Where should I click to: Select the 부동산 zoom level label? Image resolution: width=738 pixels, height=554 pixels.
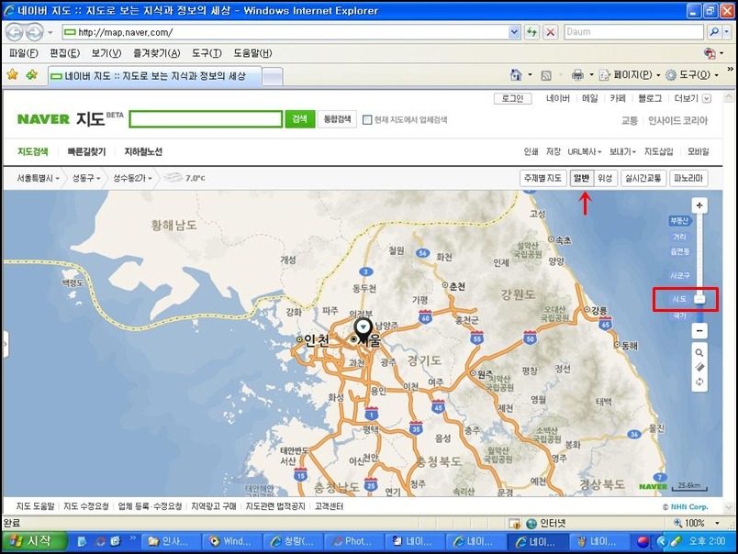click(679, 220)
